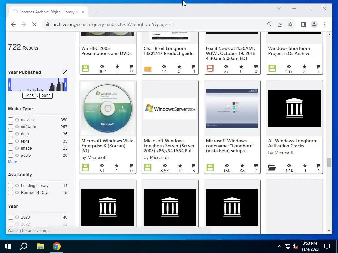Open Fox 8 News at 4:30AM item

click(x=230, y=53)
